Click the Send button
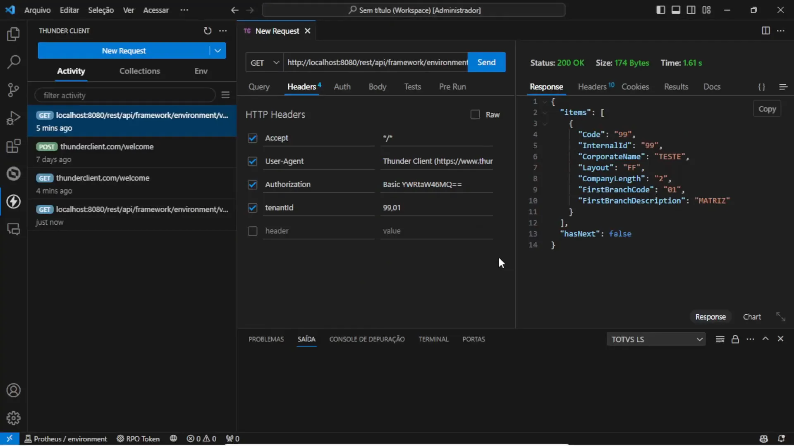This screenshot has width=794, height=446. click(x=486, y=62)
